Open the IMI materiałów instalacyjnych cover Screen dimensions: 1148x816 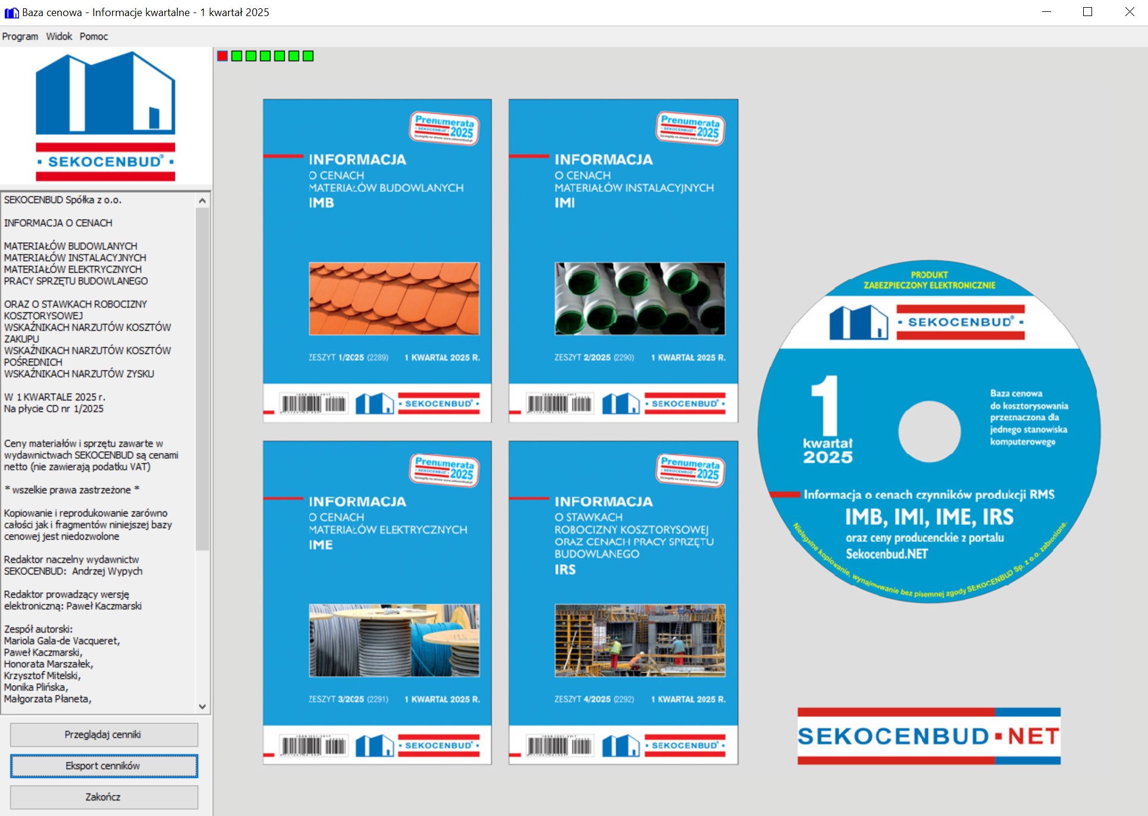click(623, 261)
